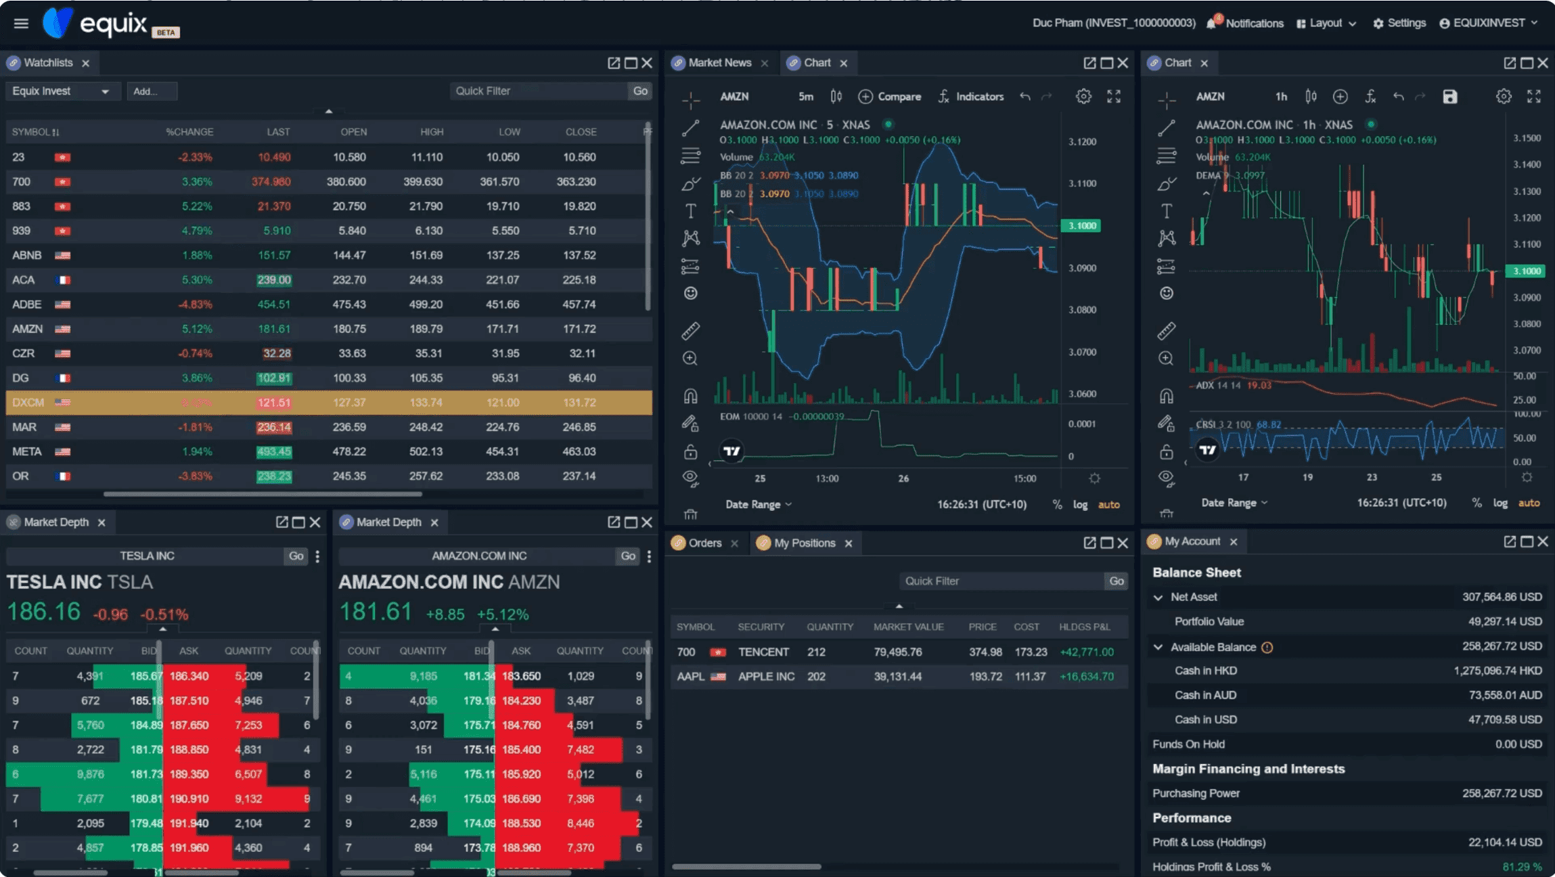Image resolution: width=1555 pixels, height=877 pixels.
Task: Undo last action in 5m chart
Action: click(1025, 97)
